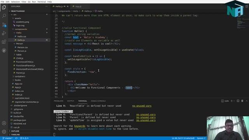Open Person.js in the explorer
Viewport: 249px width, 140px height.
(22, 51)
